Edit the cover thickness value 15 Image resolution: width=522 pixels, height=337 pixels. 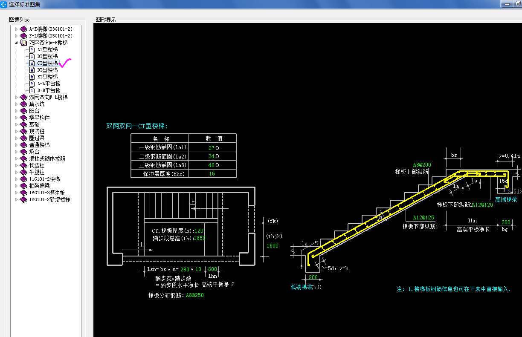[212, 174]
